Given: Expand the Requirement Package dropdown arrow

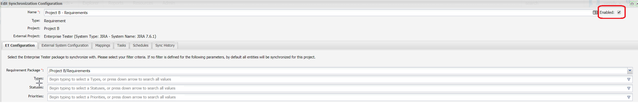Looking at the screenshot, I should (630, 71).
